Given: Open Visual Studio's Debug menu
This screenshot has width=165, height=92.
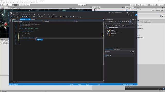Looking at the screenshot, I should (x=31, y=15).
